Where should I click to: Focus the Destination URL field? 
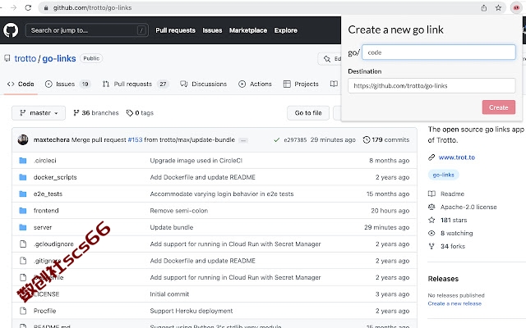tap(431, 85)
